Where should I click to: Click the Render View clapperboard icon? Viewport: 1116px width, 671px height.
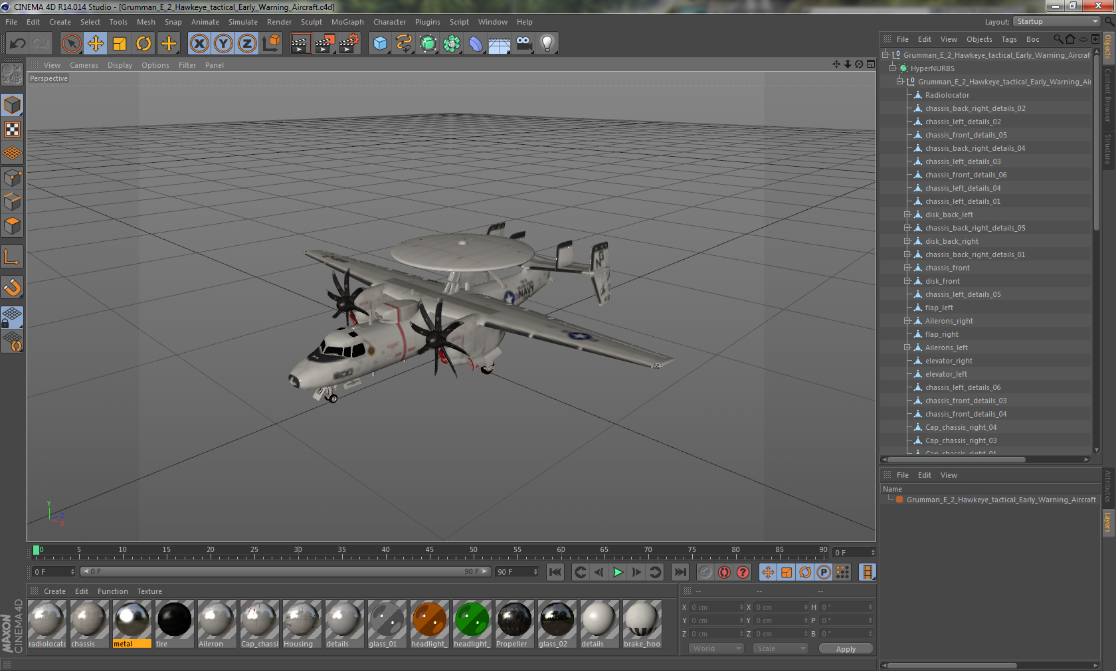coord(300,44)
